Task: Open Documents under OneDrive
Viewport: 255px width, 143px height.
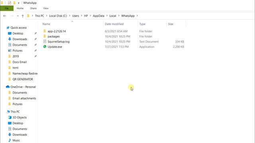Action: tap(20, 93)
